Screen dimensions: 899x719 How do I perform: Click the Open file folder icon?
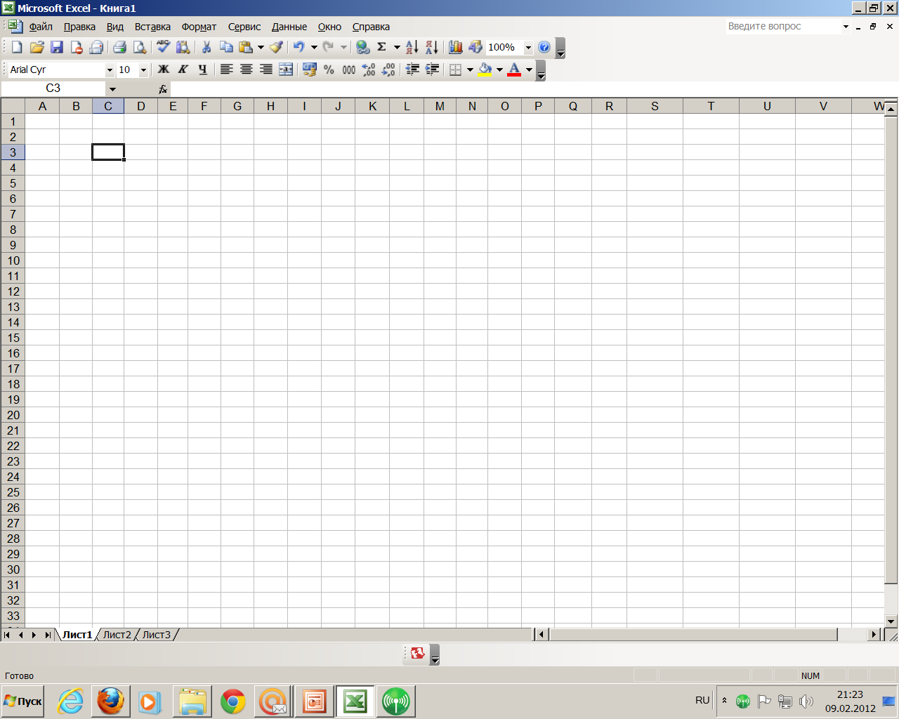point(37,47)
